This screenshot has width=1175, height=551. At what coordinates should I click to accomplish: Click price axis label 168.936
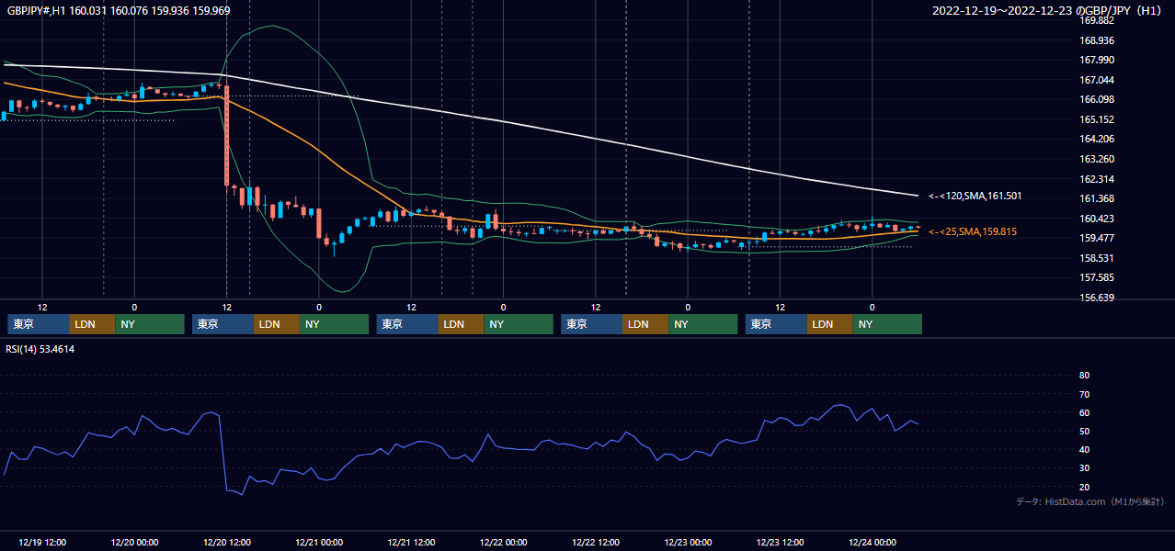[x=1096, y=40]
